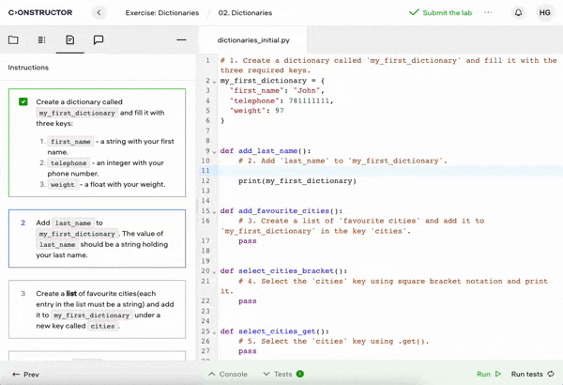Open the outline list icon in sidebar
This screenshot has width=563, height=385.
coord(41,40)
